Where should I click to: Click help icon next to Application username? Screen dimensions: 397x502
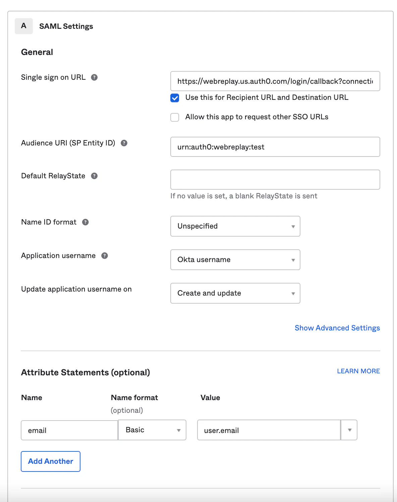point(105,256)
